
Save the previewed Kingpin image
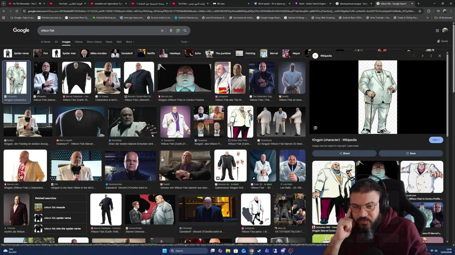click(411, 153)
